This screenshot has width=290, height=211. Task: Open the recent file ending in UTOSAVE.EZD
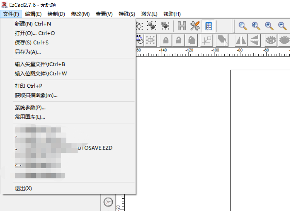pyautogui.click(x=68, y=148)
